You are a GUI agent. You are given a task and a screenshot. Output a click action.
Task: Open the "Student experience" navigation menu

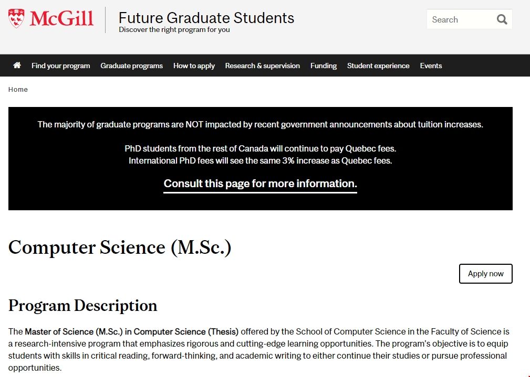[x=378, y=66]
